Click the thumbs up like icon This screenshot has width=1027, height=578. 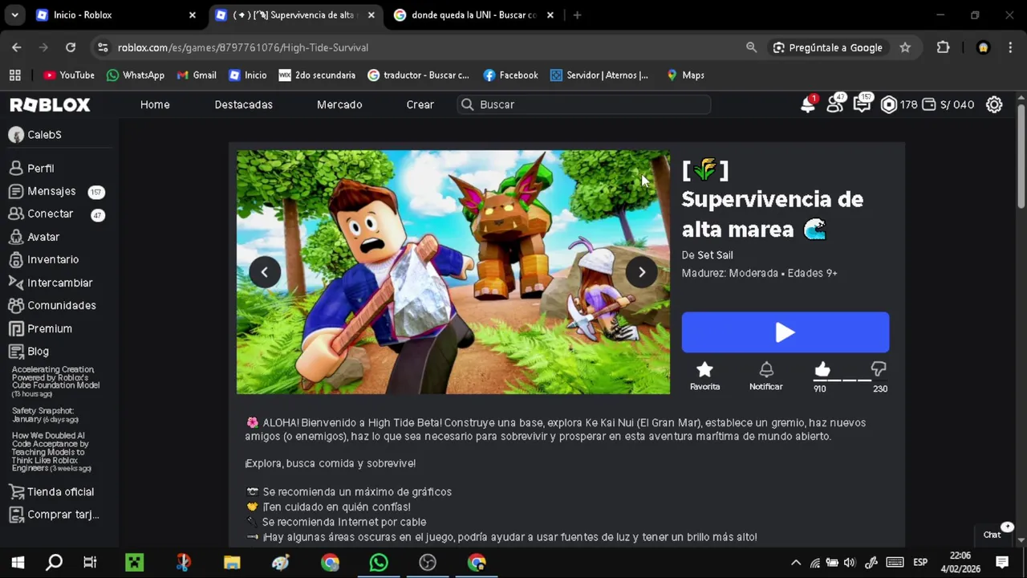point(822,369)
